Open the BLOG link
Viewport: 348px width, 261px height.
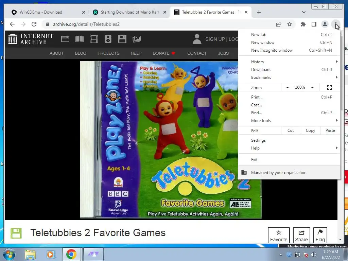(x=81, y=53)
